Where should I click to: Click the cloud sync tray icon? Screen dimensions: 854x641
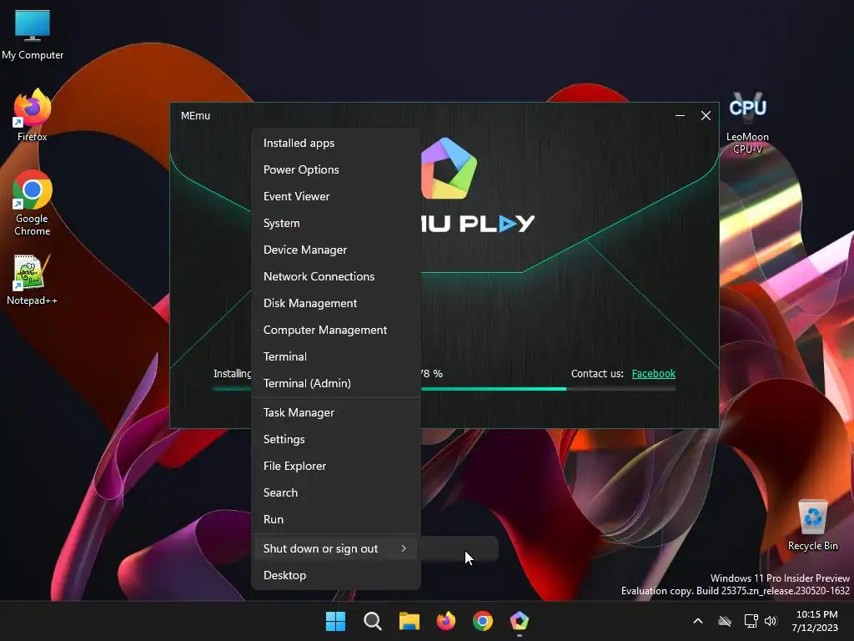click(x=725, y=621)
